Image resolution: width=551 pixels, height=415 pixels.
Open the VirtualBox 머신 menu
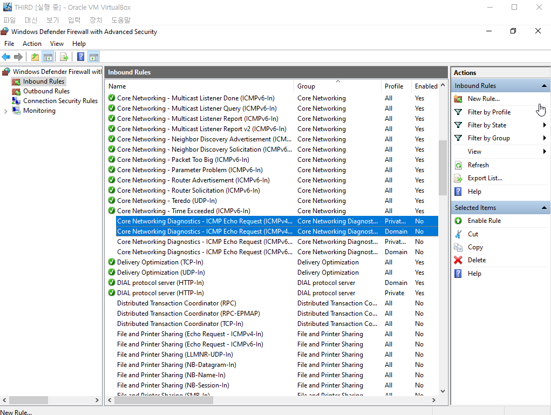pos(31,20)
